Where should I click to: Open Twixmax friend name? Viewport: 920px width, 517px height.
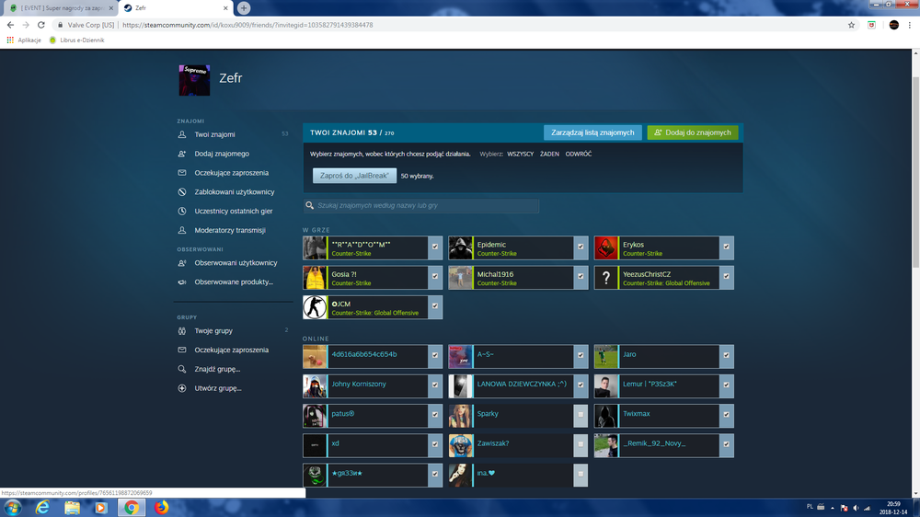point(636,414)
